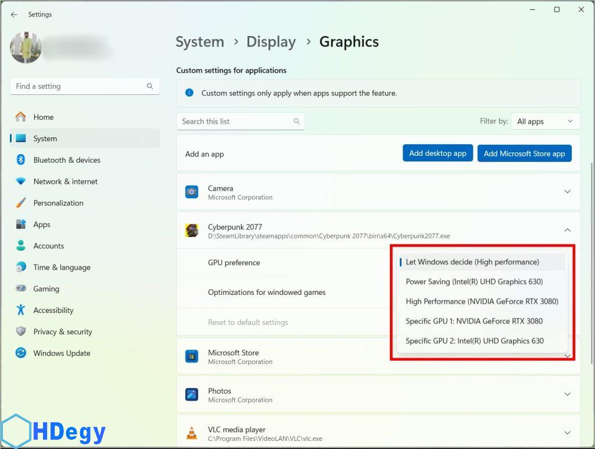The height and width of the screenshot is (449, 595).
Task: Select Specific GPU 2 Intel UHD option
Action: (474, 341)
